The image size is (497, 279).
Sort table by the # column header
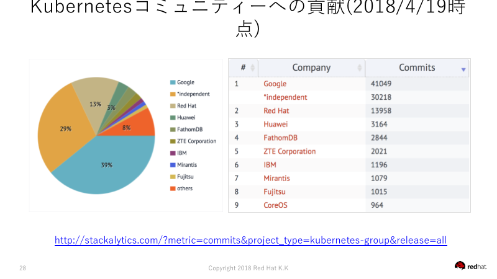click(244, 68)
